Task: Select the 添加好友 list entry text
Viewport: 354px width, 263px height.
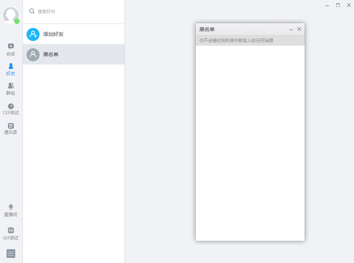Action: pos(53,34)
